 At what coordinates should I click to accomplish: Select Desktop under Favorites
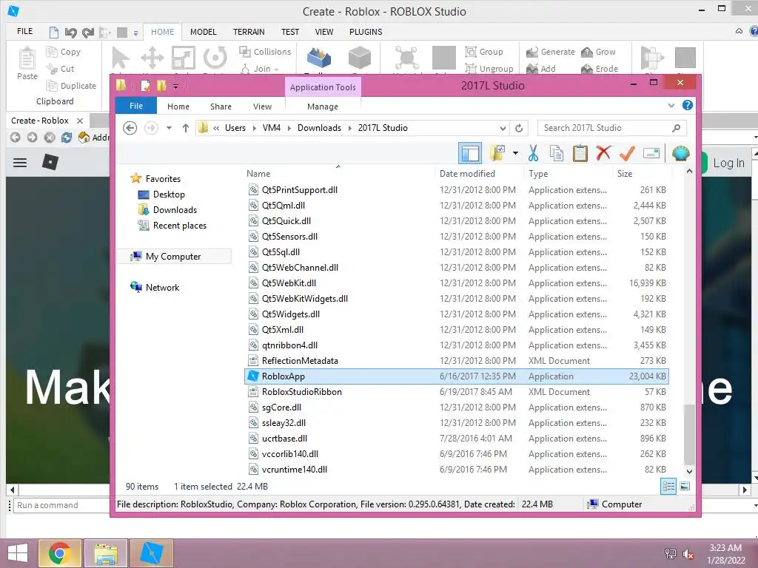pyautogui.click(x=169, y=195)
